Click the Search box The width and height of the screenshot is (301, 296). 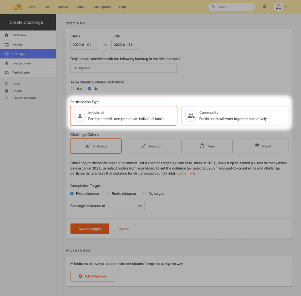click(x=232, y=7)
